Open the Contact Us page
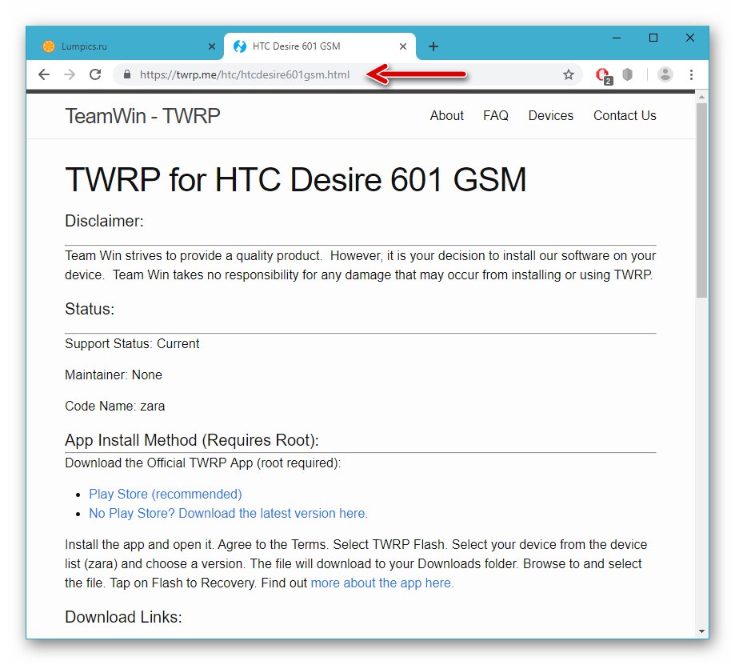Image resolution: width=735 pixels, height=665 pixels. click(625, 115)
